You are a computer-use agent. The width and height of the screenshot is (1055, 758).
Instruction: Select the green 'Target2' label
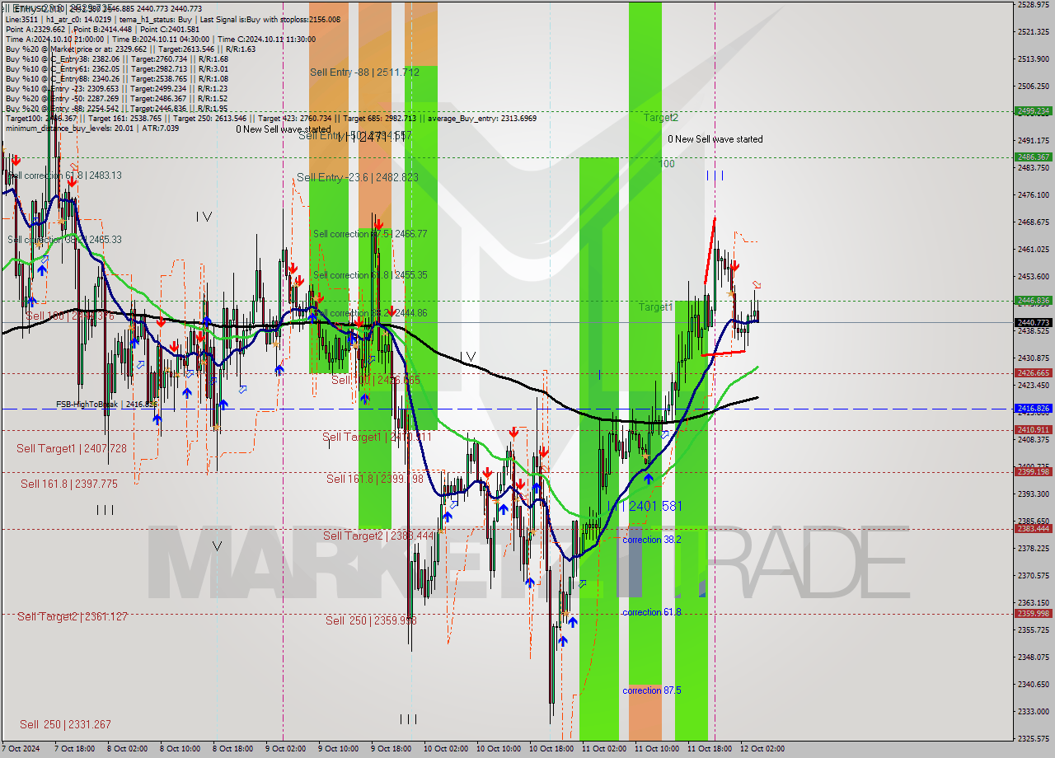661,118
